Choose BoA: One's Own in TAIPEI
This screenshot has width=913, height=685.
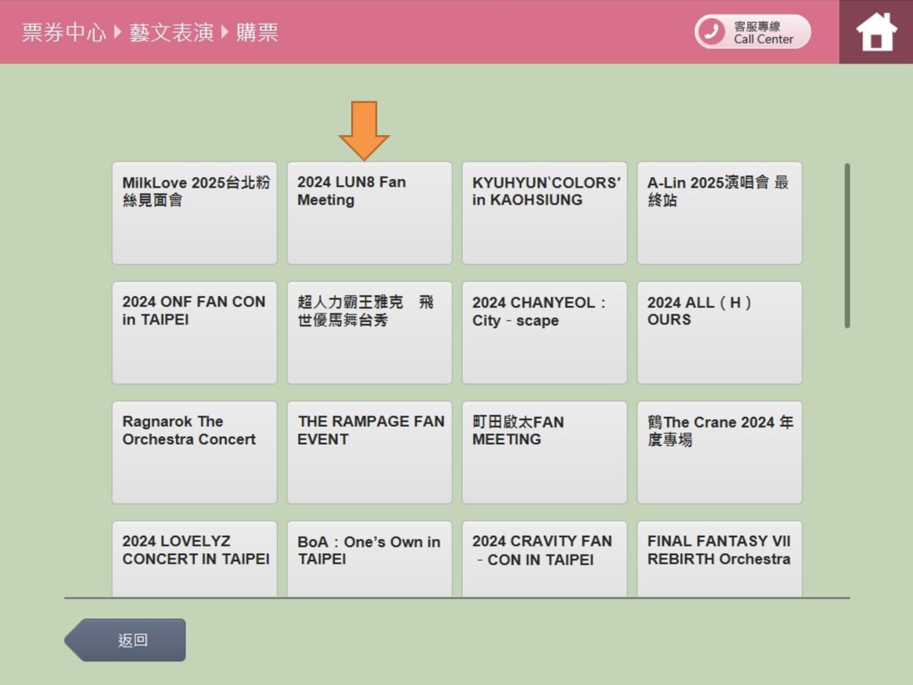tap(370, 559)
